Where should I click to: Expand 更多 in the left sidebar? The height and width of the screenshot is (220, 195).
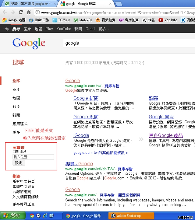click(16, 132)
